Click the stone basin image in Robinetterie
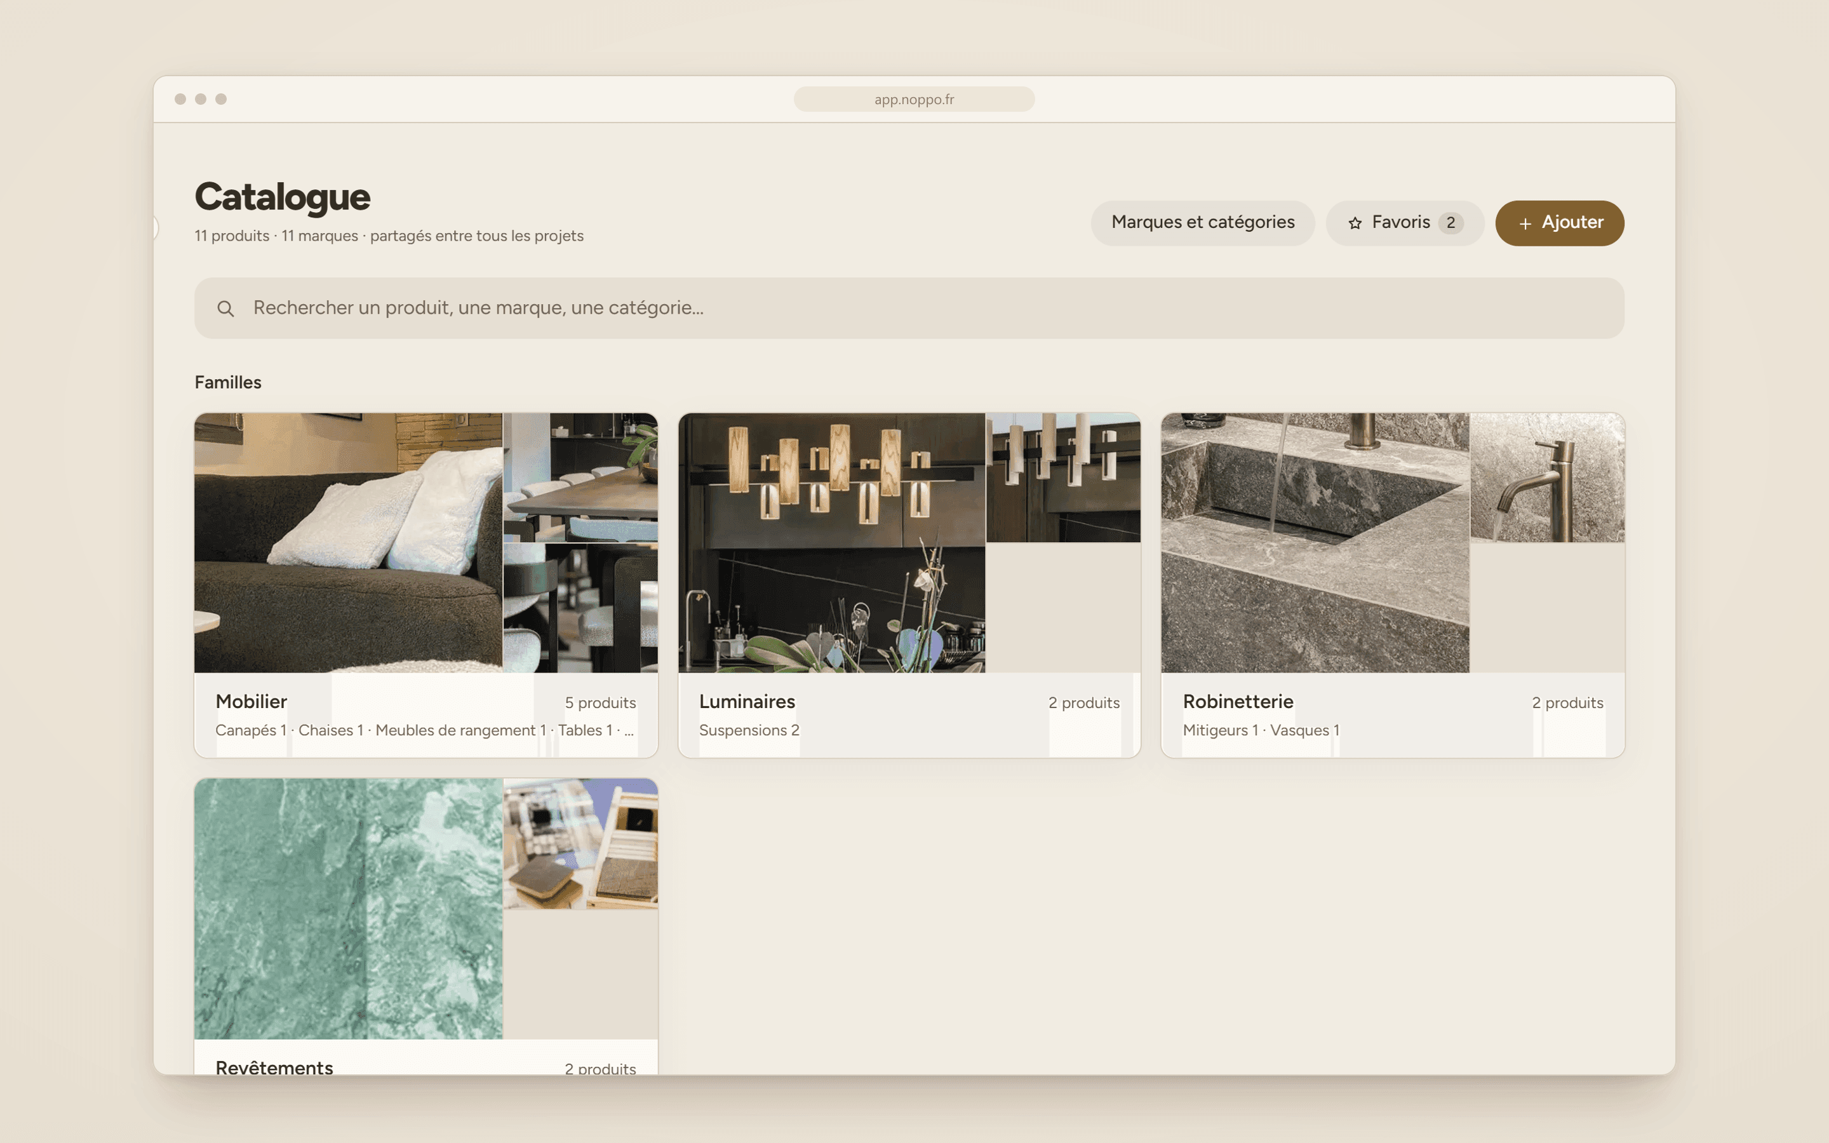The width and height of the screenshot is (1829, 1143). [x=1315, y=542]
